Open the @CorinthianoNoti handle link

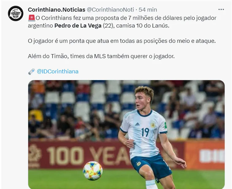click(110, 10)
